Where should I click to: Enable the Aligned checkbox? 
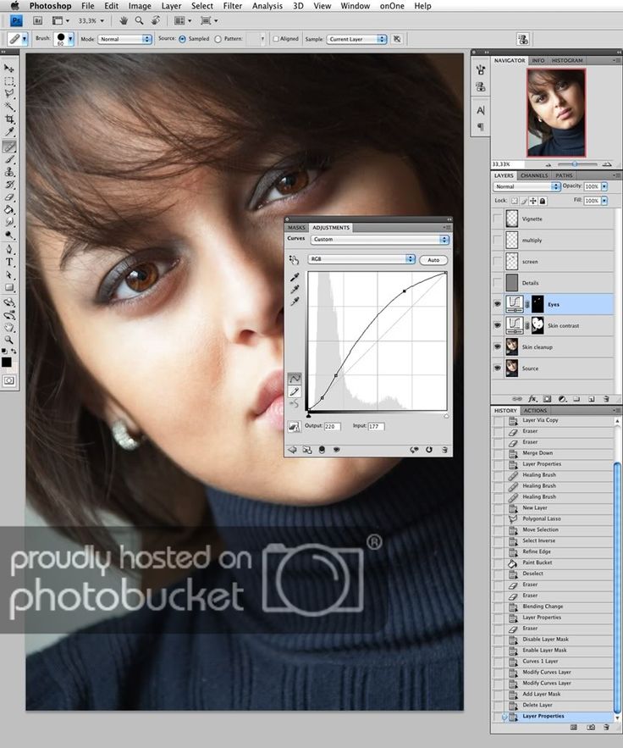click(276, 39)
